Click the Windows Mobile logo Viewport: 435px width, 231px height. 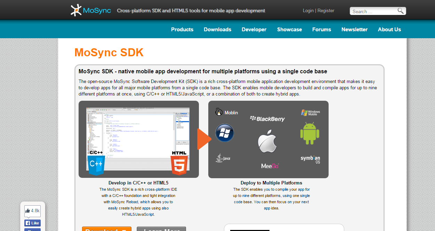point(310,113)
